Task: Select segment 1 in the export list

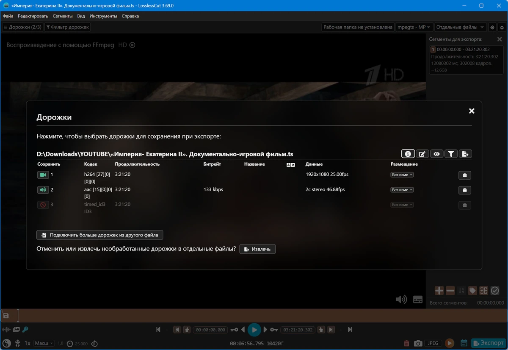Action: point(466,60)
